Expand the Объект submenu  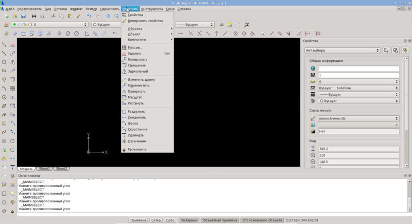[147, 34]
